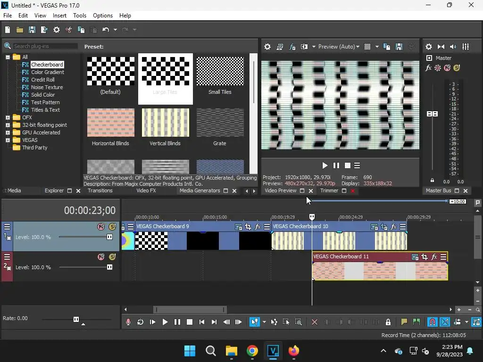
Task: Create a new project with New icon
Action: [x=8, y=30]
